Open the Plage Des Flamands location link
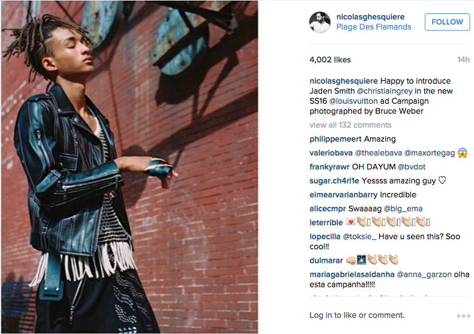The height and width of the screenshot is (334, 474). 374,27
